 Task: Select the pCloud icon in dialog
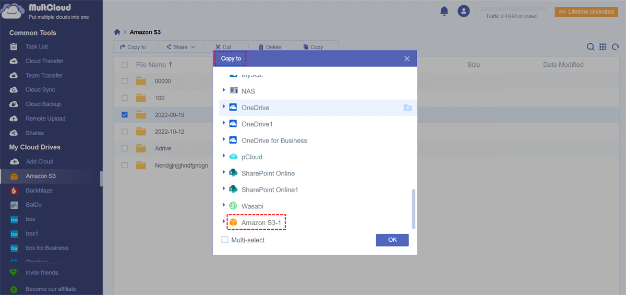click(233, 157)
